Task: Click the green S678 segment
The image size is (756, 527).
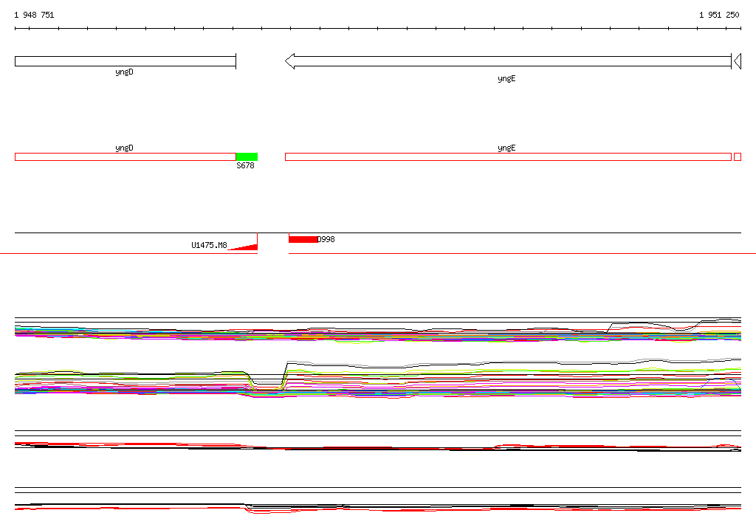Action: [247, 156]
